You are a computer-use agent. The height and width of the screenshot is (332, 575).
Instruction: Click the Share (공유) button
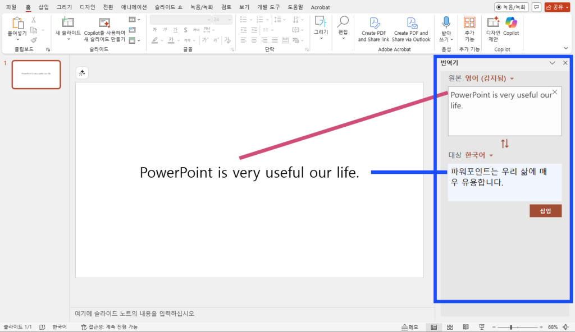click(557, 7)
